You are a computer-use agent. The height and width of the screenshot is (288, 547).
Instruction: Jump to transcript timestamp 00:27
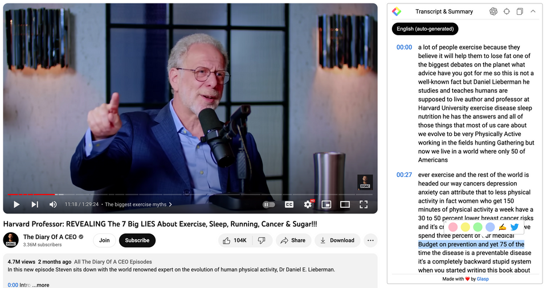pos(404,175)
